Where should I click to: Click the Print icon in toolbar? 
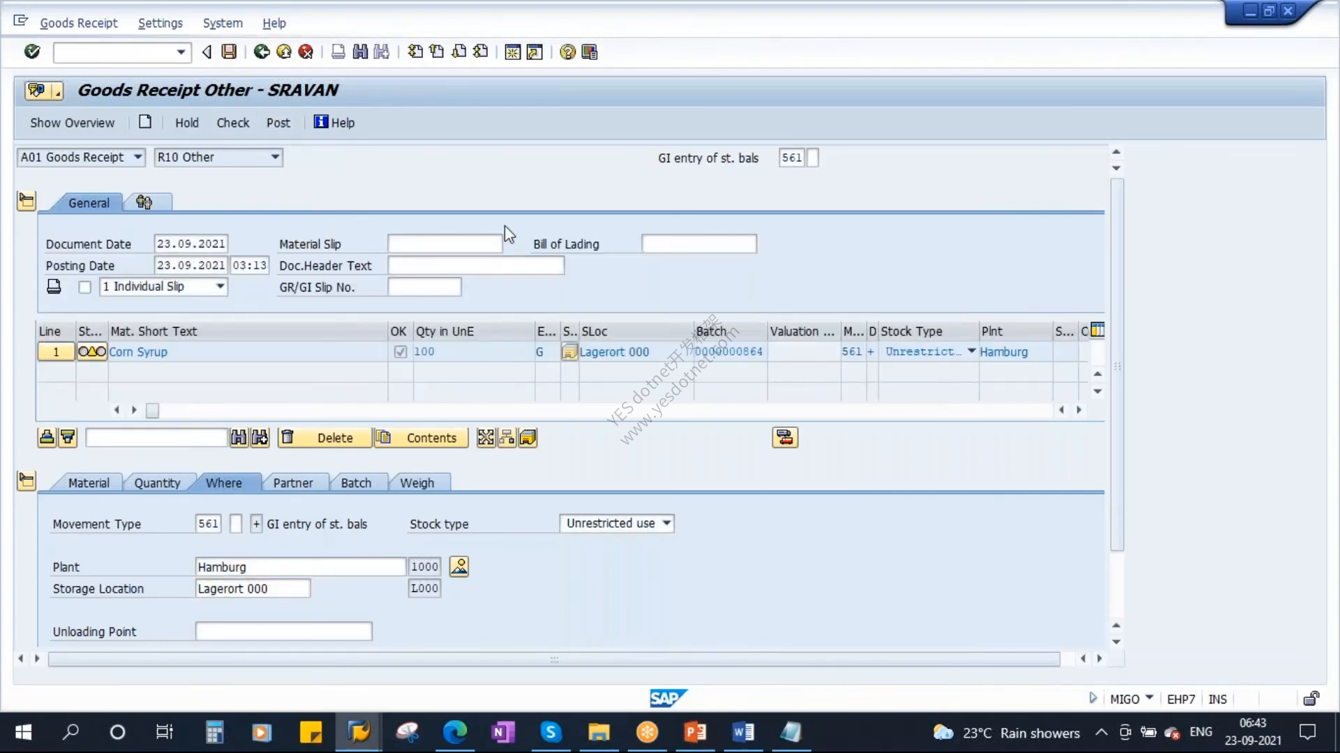tap(338, 52)
